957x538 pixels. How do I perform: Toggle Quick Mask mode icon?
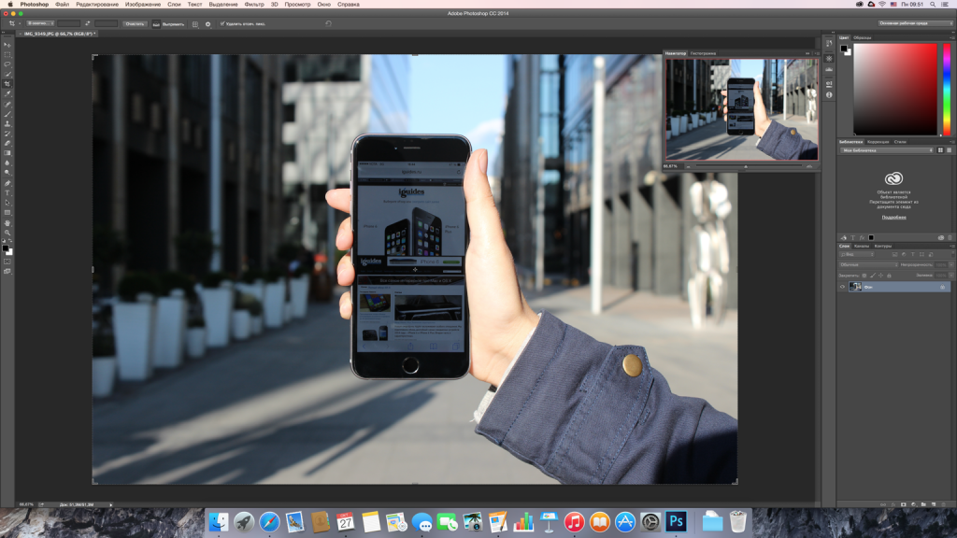coord(7,262)
